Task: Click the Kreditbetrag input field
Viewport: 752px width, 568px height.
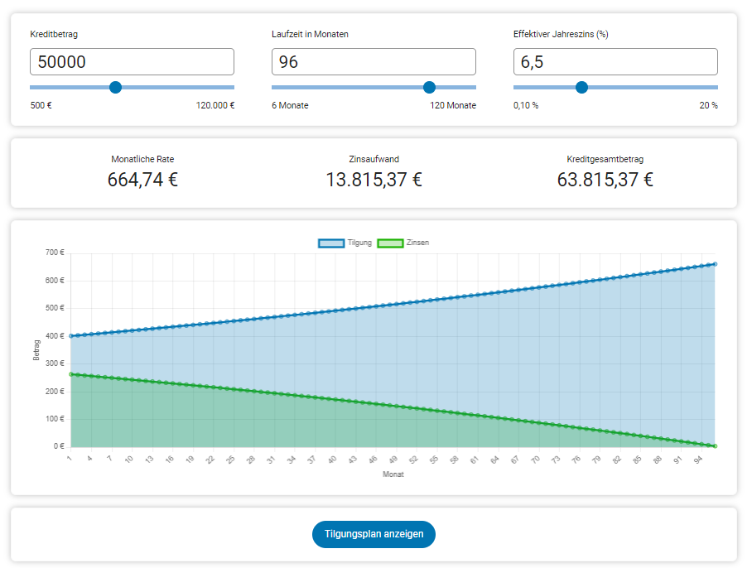Action: 132,62
